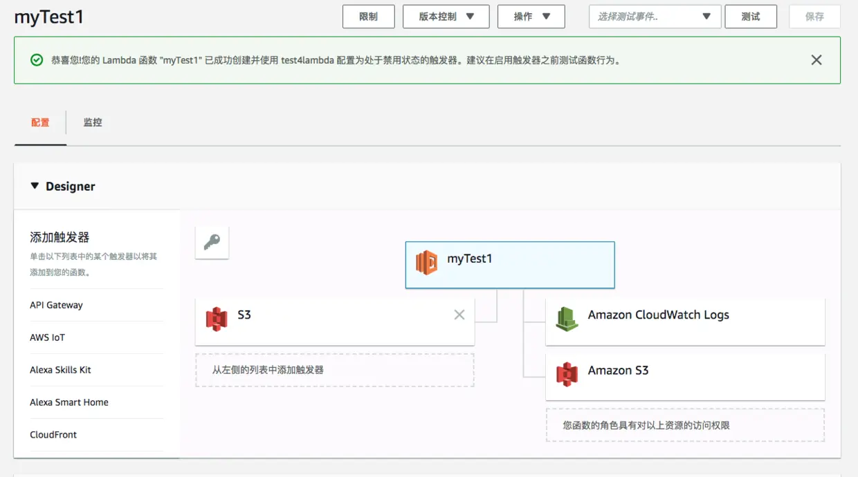The width and height of the screenshot is (858, 477).
Task: Click the key permissions icon
Action: pyautogui.click(x=212, y=242)
